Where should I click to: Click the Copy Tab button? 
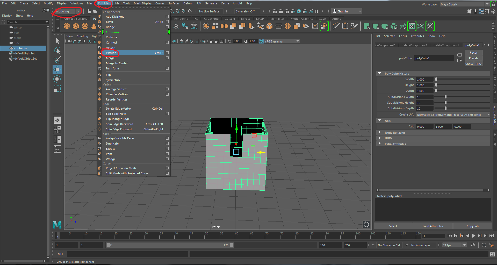472,226
